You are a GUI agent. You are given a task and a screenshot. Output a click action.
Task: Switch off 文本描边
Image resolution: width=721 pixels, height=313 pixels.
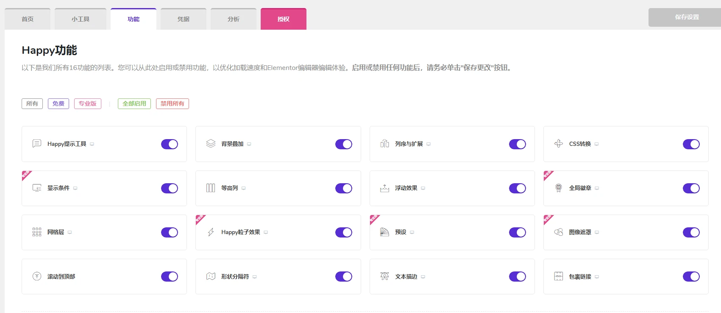(x=518, y=277)
